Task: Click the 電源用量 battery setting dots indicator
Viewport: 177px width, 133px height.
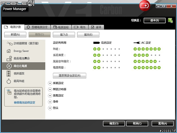Action: (106, 68)
